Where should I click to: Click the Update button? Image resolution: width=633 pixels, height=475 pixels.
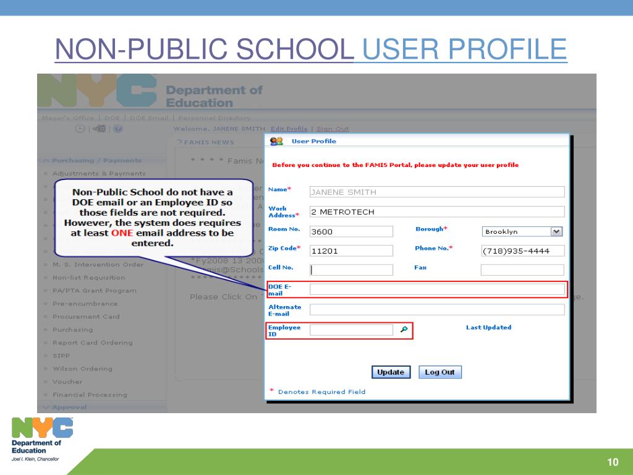391,372
